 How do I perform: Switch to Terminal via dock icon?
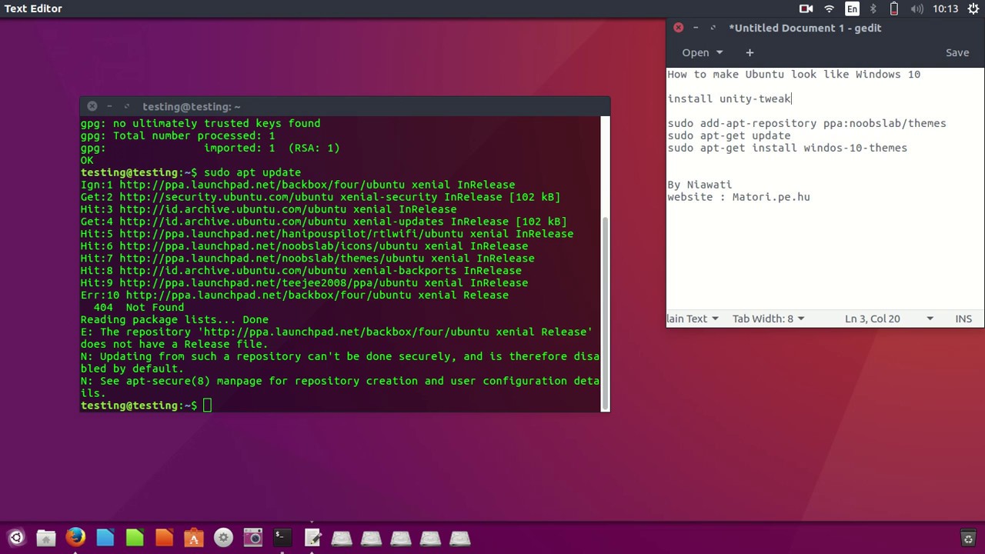[x=282, y=538]
